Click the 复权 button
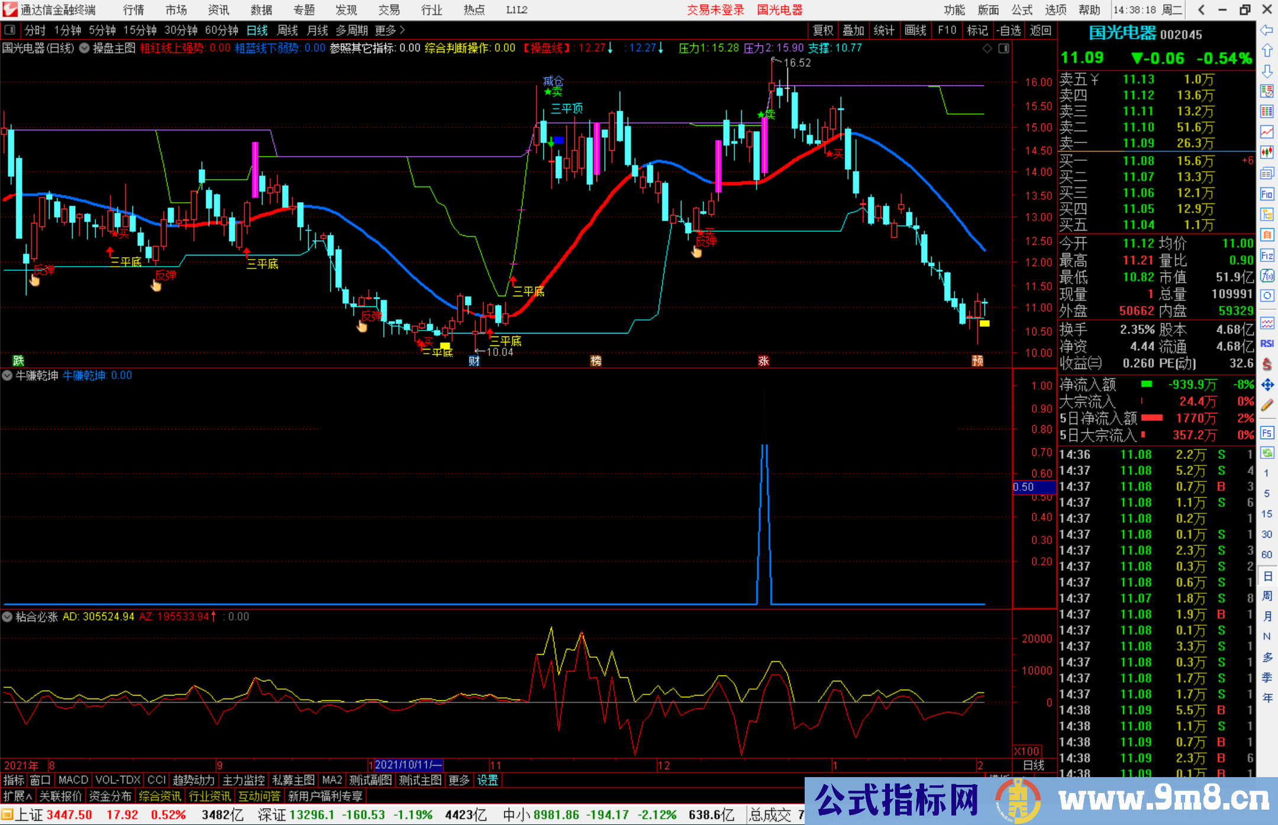Screen dimensions: 1278x825 click(x=823, y=30)
